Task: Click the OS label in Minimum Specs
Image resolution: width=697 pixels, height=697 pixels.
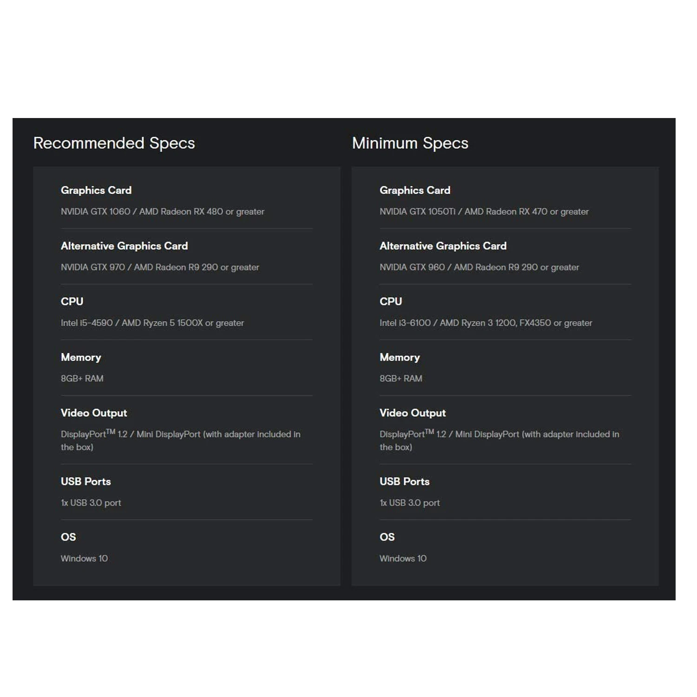Action: click(x=387, y=537)
